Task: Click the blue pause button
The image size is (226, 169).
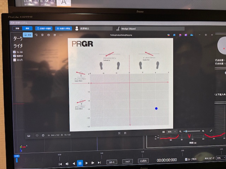Action: (x=80, y=163)
